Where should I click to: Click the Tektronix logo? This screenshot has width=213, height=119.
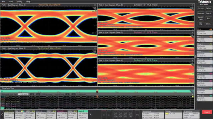(x=204, y=2)
